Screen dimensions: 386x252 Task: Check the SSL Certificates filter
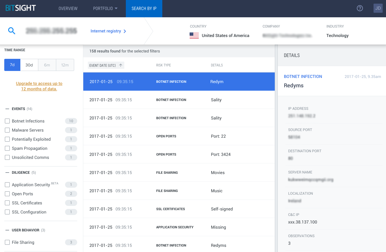(7, 203)
